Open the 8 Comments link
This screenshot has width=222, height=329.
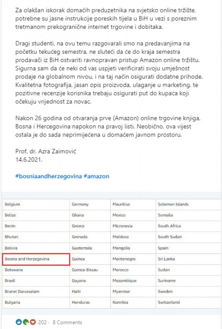click(x=67, y=322)
